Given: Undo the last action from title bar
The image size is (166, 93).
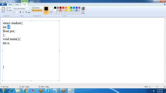Looking at the screenshot, I should (x=8, y=2).
